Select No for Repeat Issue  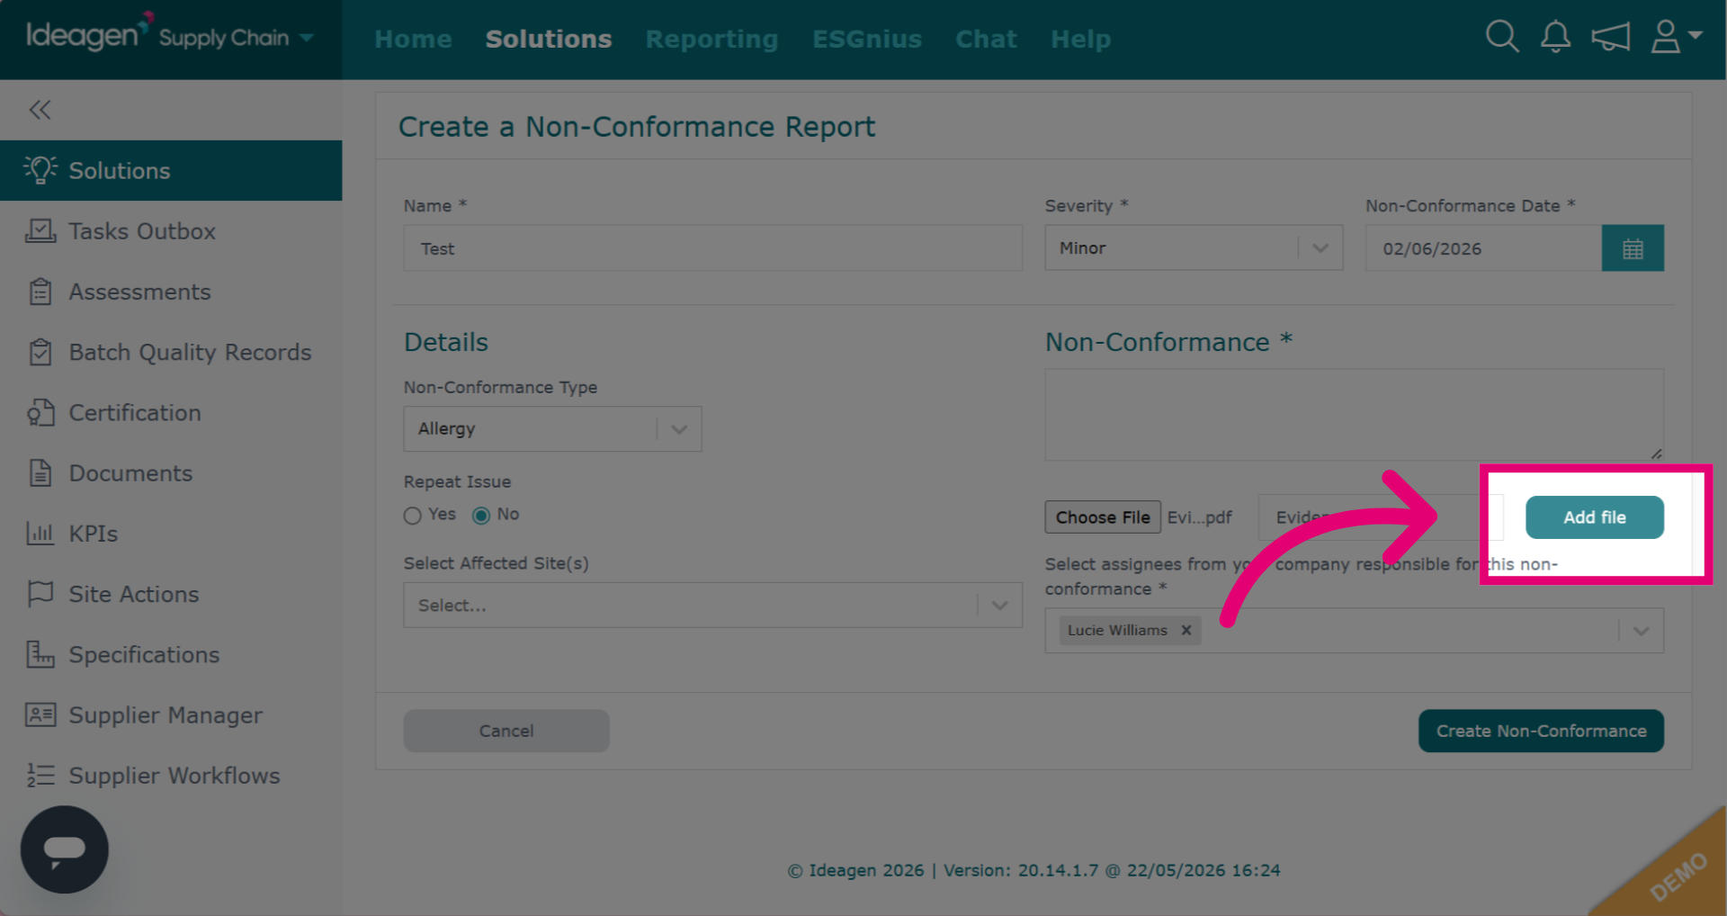click(481, 516)
